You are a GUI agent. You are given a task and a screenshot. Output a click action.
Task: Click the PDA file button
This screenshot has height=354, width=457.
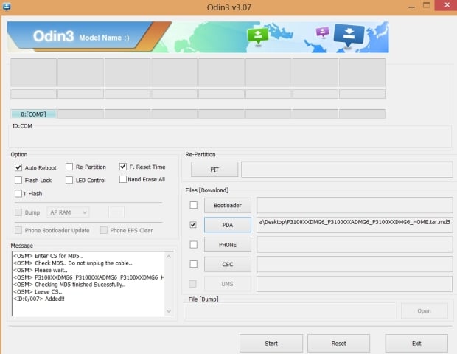point(228,225)
